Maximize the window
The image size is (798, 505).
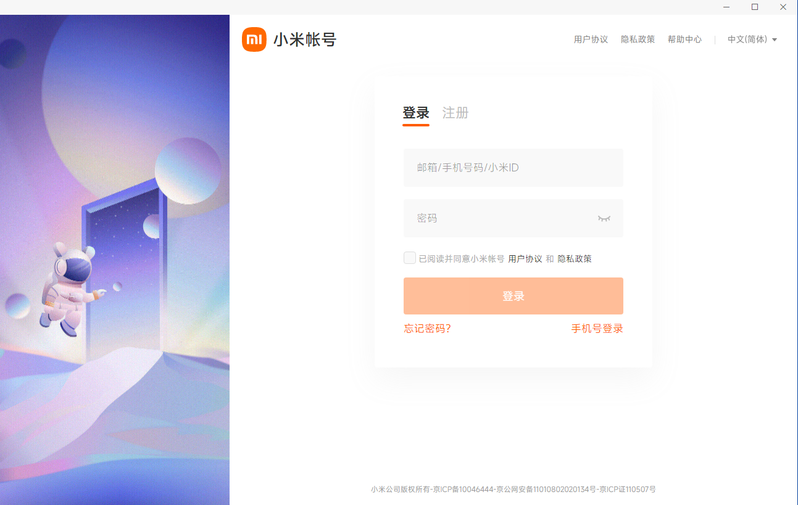pos(754,7)
